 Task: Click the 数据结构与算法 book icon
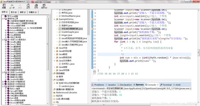8,70
